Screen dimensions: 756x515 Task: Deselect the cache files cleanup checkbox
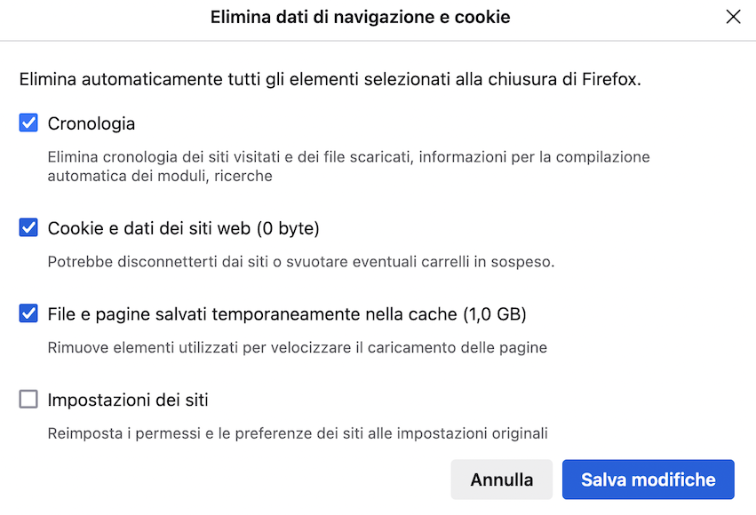(28, 313)
